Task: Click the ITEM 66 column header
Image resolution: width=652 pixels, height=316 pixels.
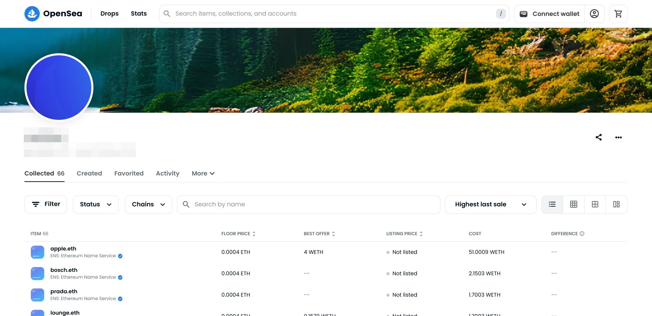Action: [39, 234]
